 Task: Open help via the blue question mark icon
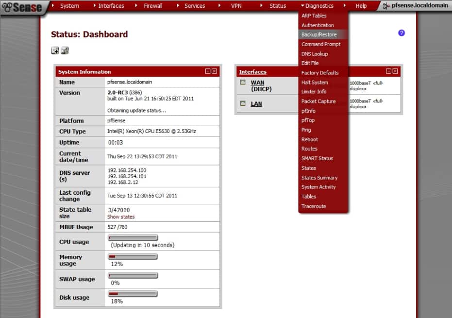401,33
